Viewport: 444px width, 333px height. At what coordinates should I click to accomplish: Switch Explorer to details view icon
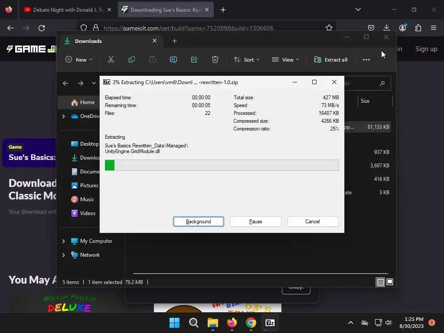pyautogui.click(x=380, y=282)
